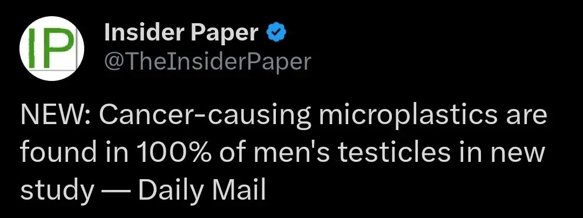Click the word Insider in display name

tap(143, 34)
